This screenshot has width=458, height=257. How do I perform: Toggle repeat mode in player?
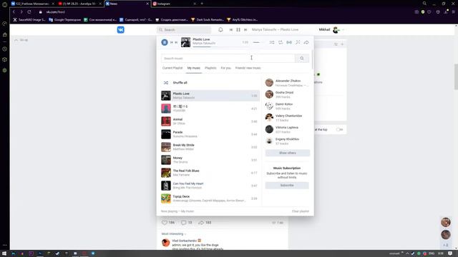[281, 43]
